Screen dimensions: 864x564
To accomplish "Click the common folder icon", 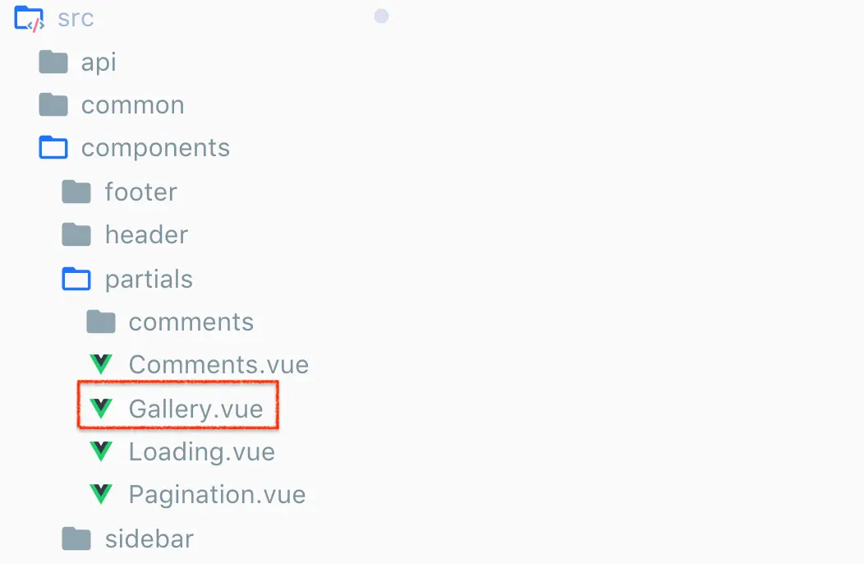I will point(53,104).
